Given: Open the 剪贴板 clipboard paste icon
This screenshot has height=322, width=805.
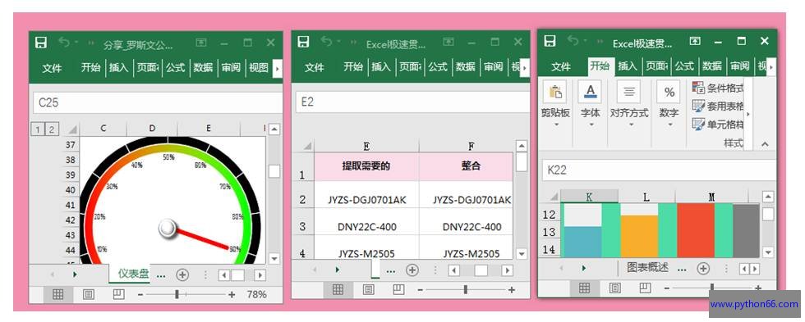Looking at the screenshot, I should click(x=555, y=92).
